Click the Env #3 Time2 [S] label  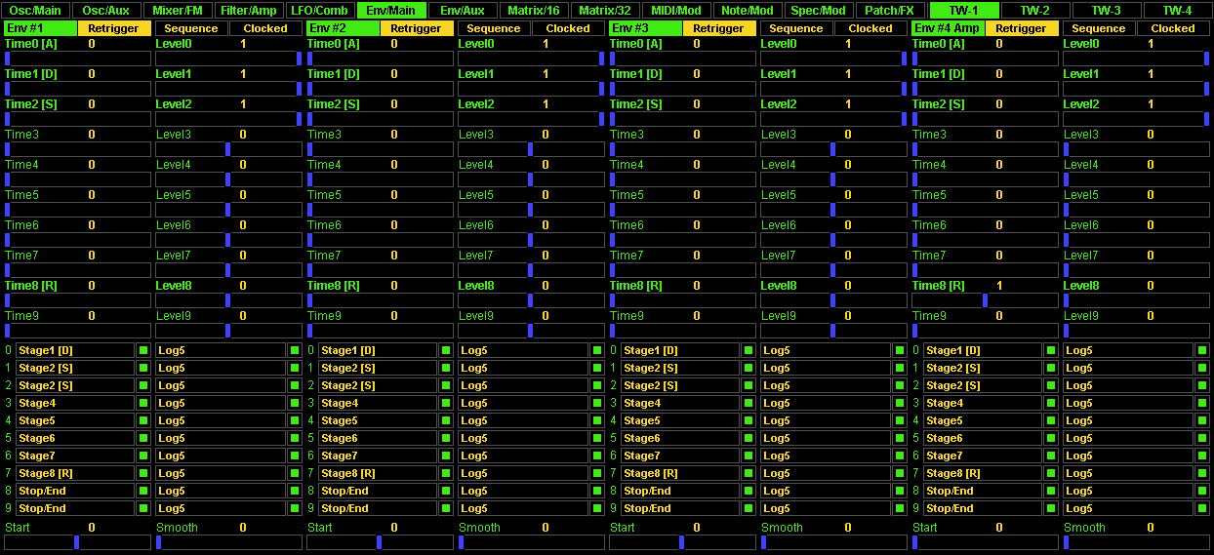635,104
